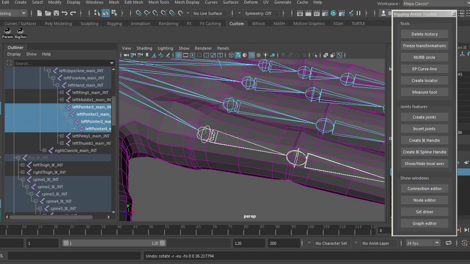Screen dimensions: 470x264
Task: Click the Save Scene disk icon
Action: [56, 13]
